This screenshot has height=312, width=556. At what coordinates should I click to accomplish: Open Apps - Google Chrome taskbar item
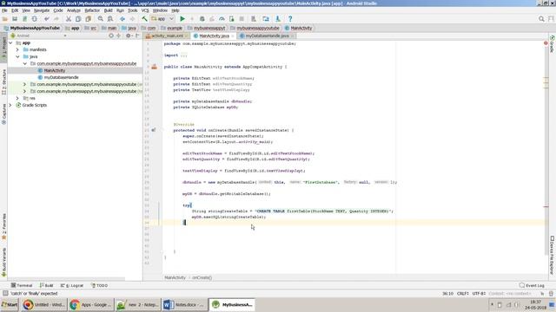90,304
